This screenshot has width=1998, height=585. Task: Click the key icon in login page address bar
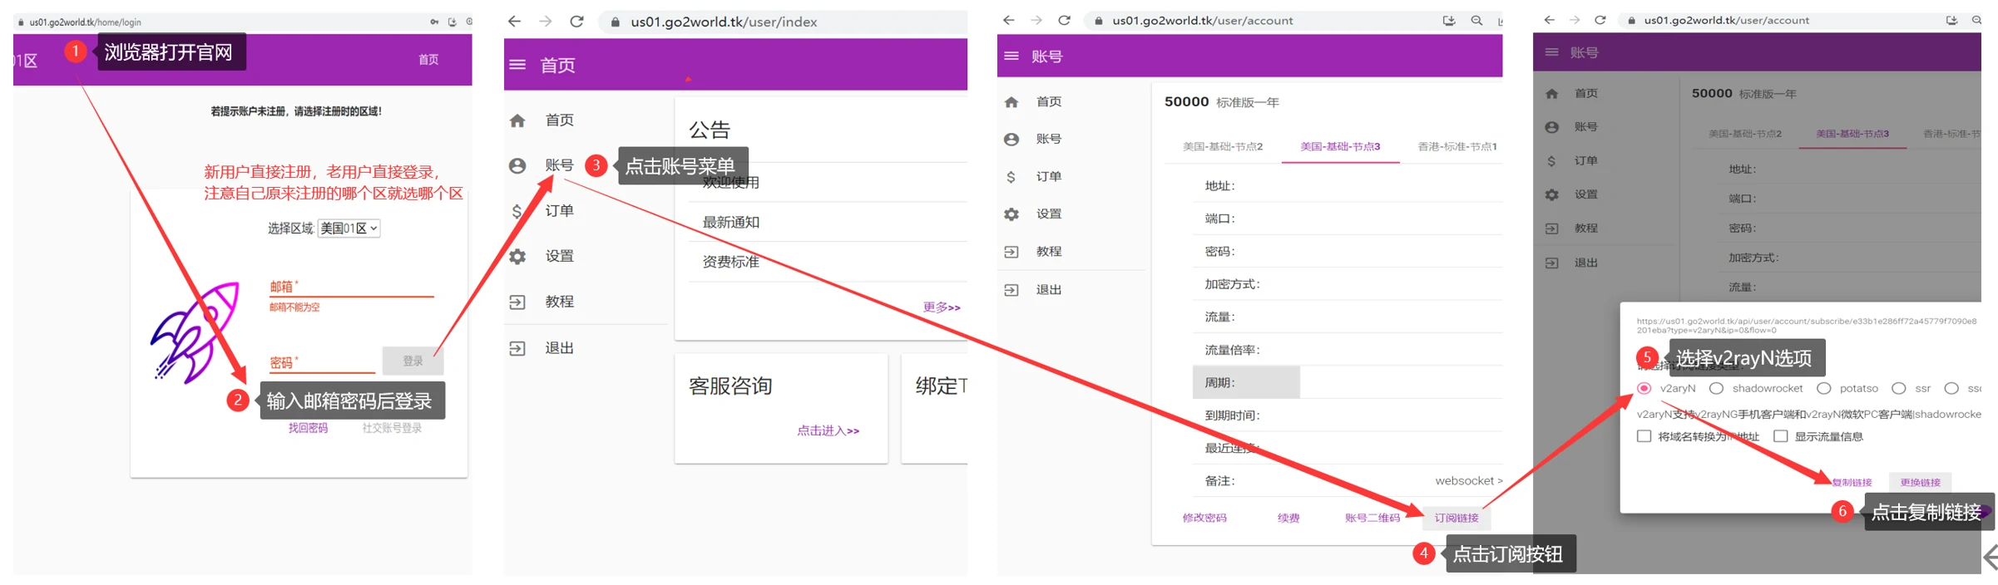pyautogui.click(x=434, y=22)
